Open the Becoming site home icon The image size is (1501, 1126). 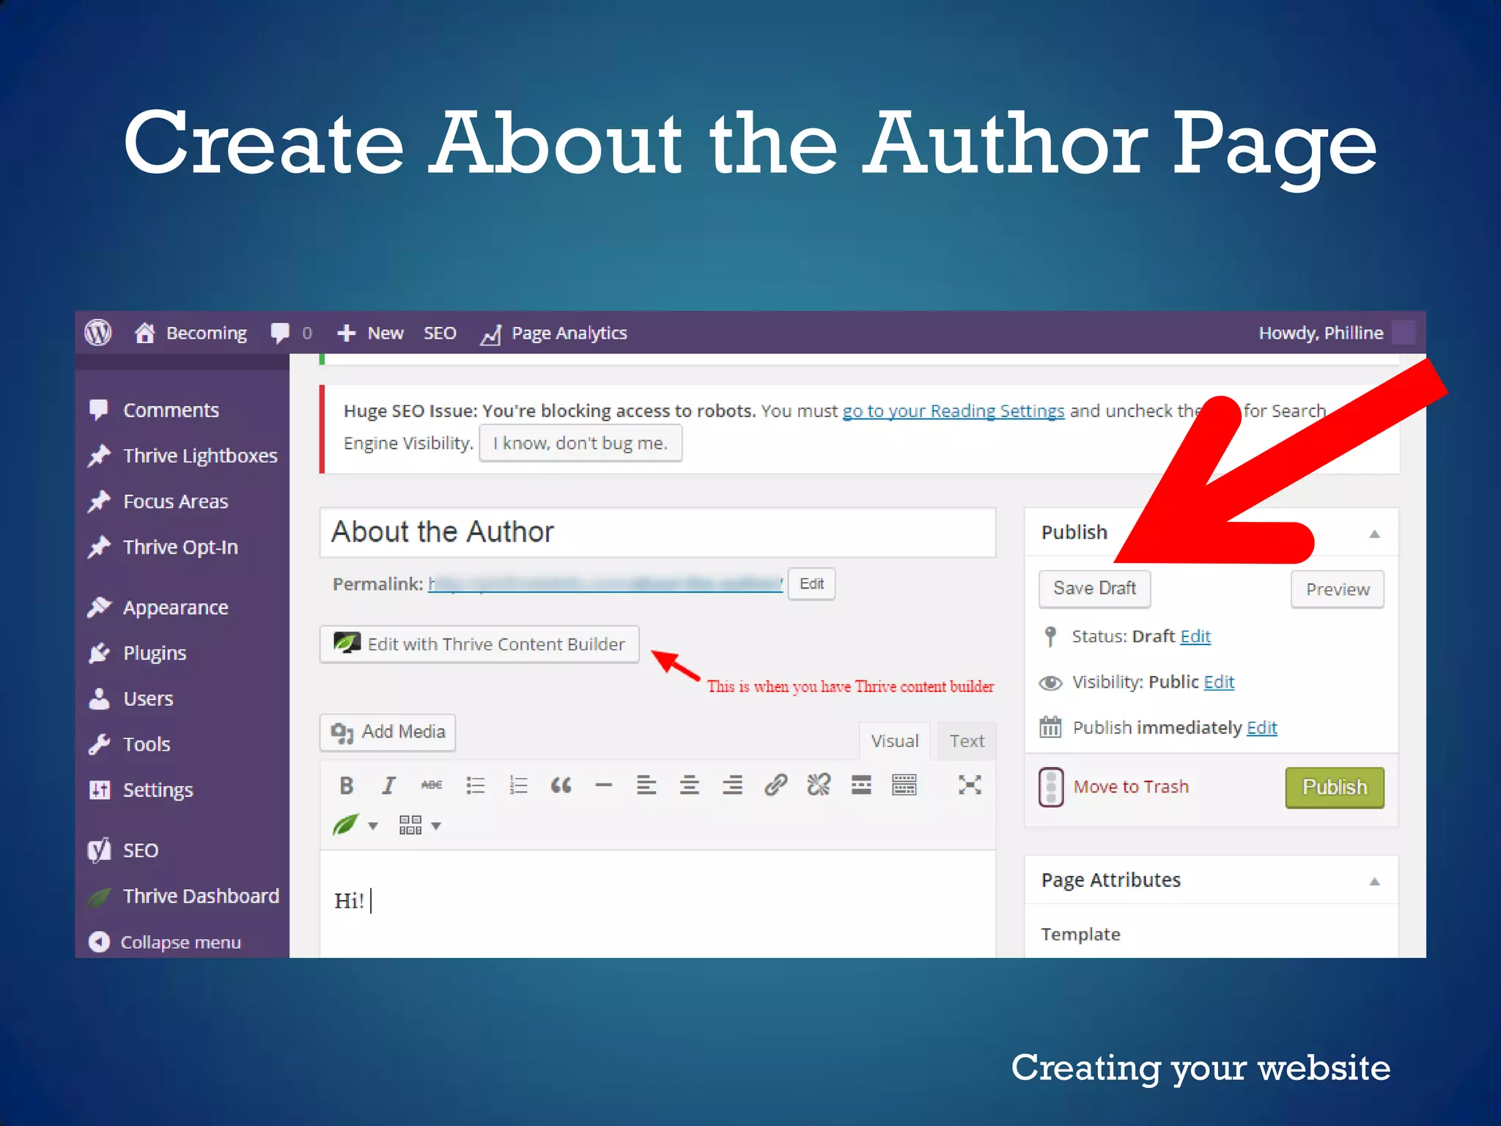144,333
